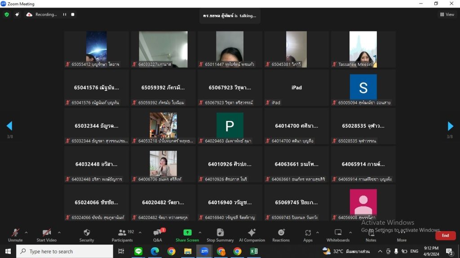Click the green P avatar participant tile
This screenshot has width=460, height=258.
pos(230,126)
